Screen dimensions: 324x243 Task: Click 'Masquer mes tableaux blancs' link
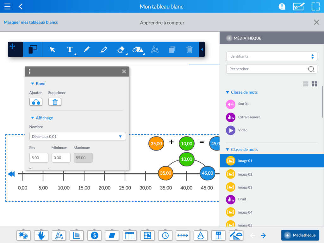[31, 22]
